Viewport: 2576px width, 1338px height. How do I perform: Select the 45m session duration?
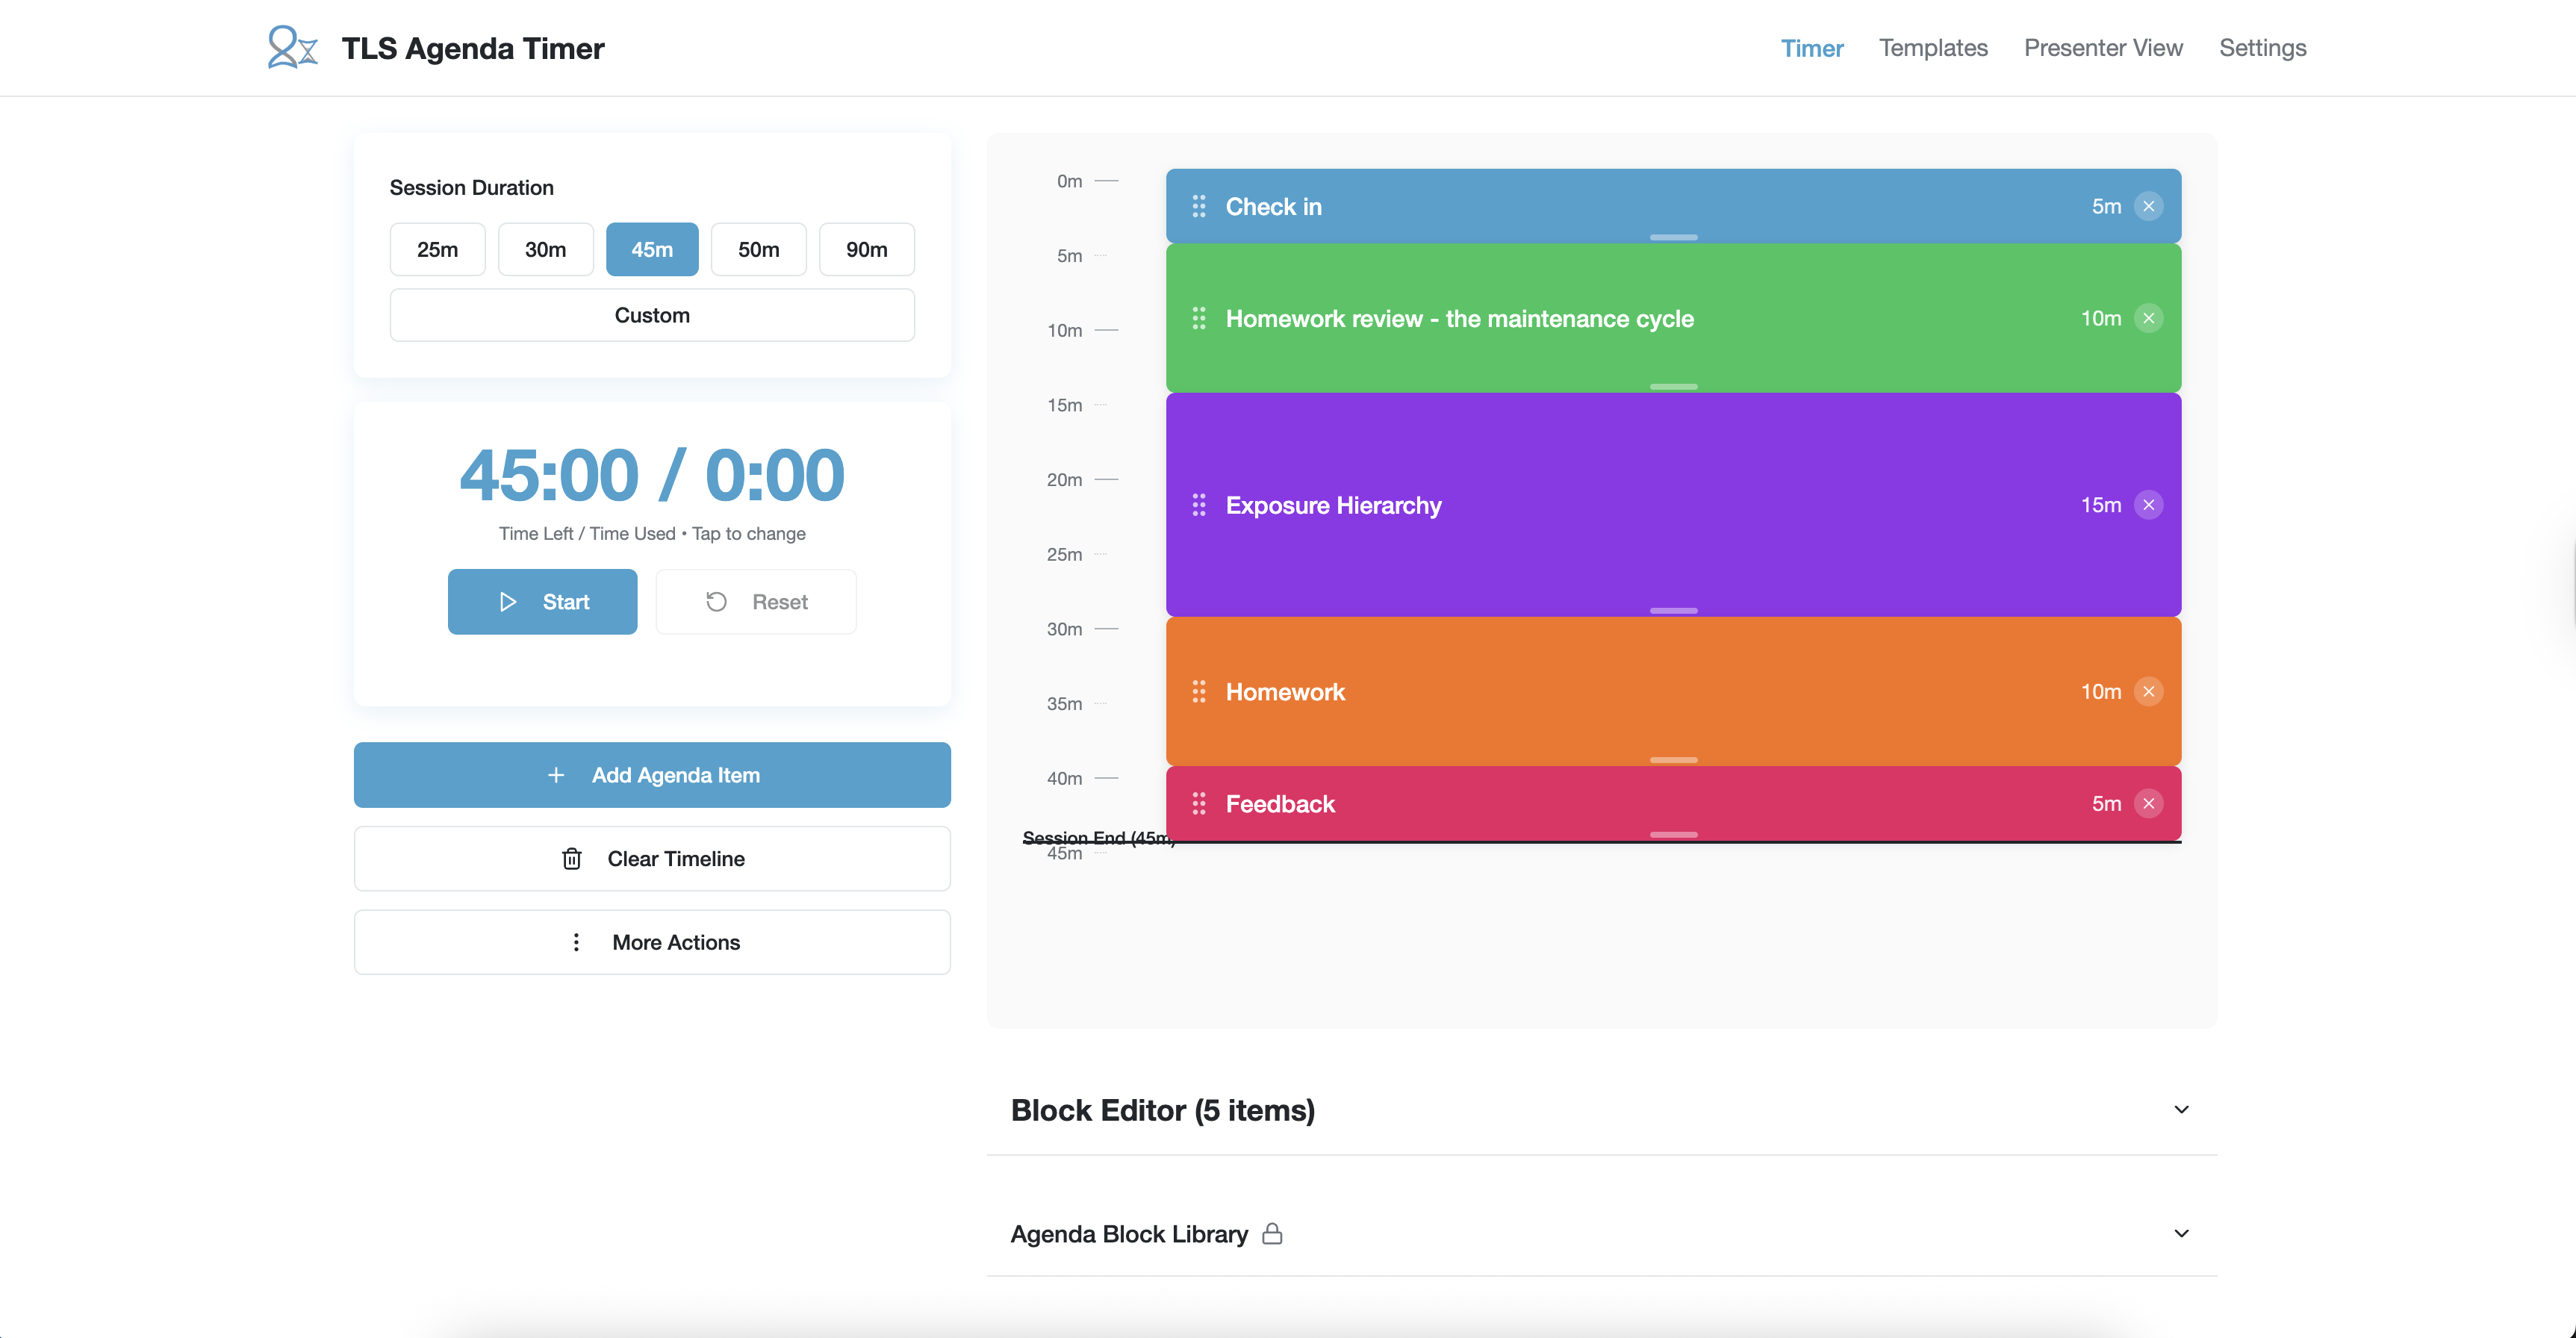[652, 249]
